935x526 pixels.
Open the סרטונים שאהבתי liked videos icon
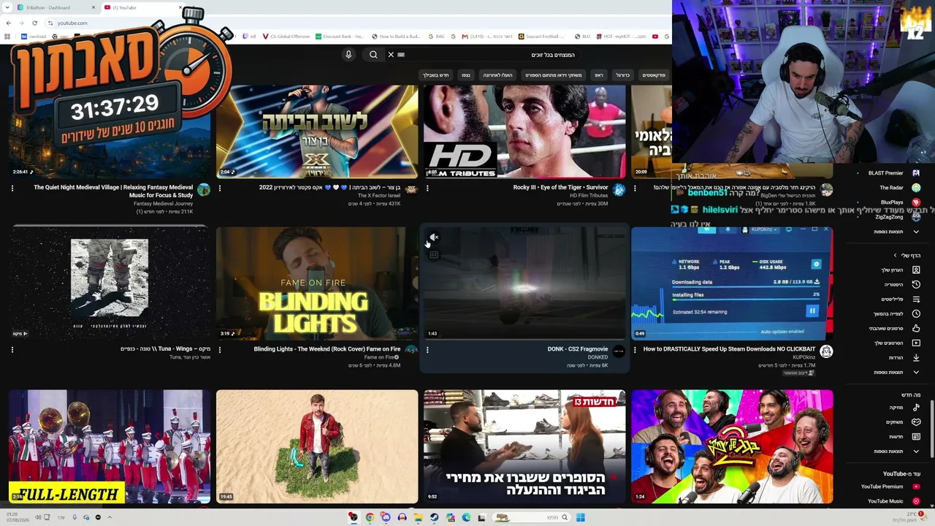[x=916, y=329]
